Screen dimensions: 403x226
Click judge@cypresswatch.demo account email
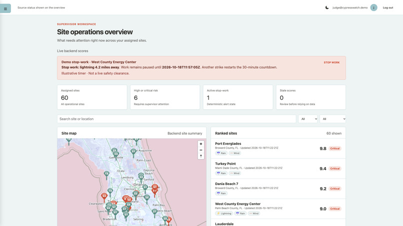point(350,7)
